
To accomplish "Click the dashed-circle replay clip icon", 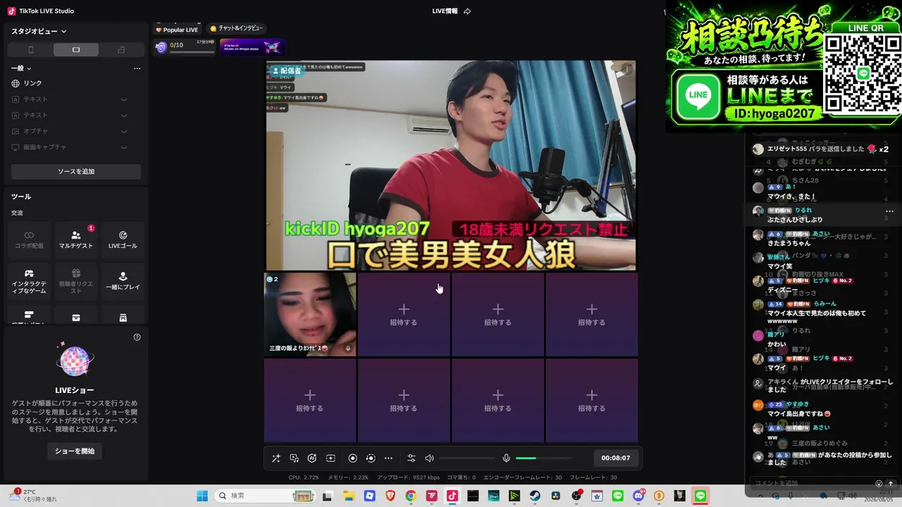I will pos(371,458).
